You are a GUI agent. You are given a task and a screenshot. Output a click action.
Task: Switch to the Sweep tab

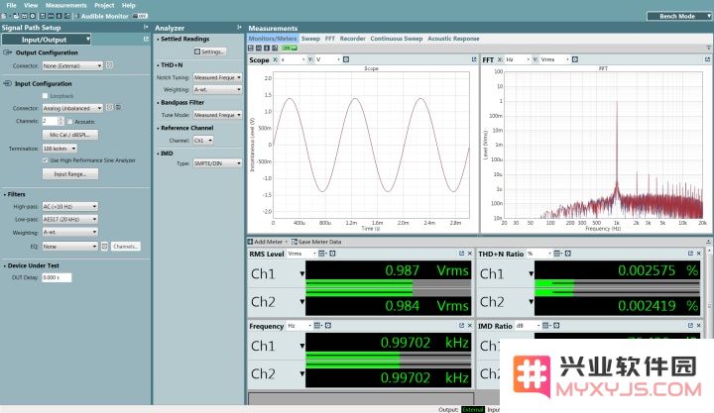pos(310,39)
